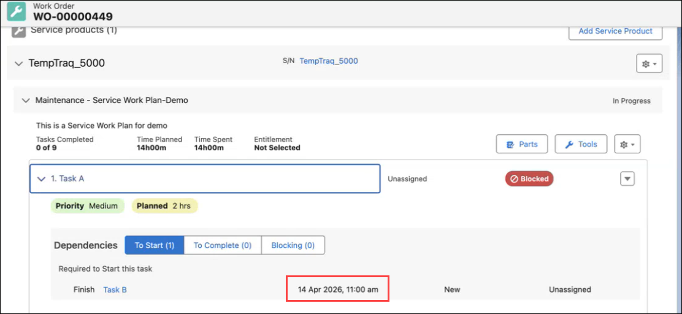Screen dimensions: 682x314
Task: Click the In Progress status text
Action: point(632,101)
